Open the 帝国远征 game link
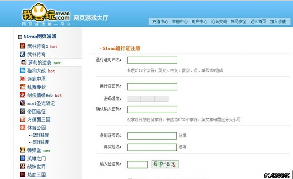 coord(37,111)
